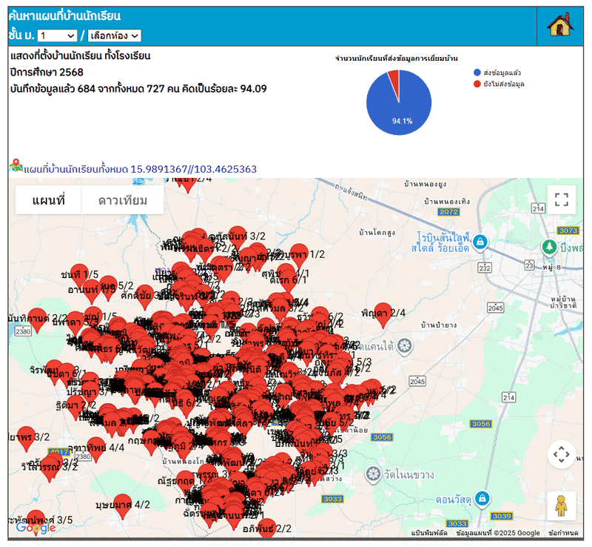Click the Robinson Lifestyle shopping icon

tap(480, 242)
